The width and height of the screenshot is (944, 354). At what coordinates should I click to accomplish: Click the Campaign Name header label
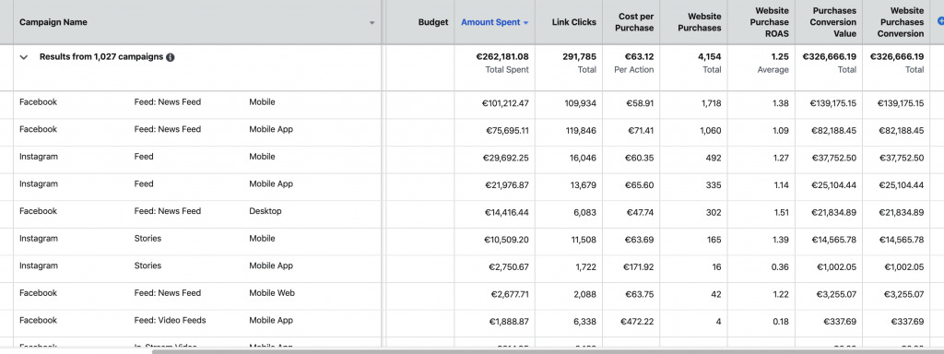coord(53,22)
